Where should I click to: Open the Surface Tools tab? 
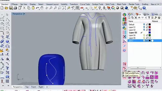(x=98, y=4)
